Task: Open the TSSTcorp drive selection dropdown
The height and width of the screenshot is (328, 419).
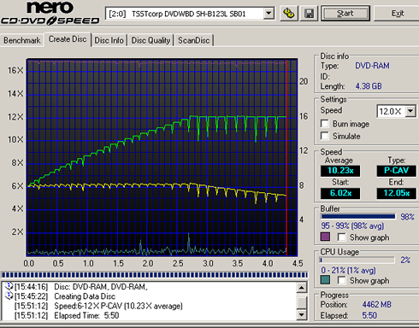Action: tap(269, 13)
